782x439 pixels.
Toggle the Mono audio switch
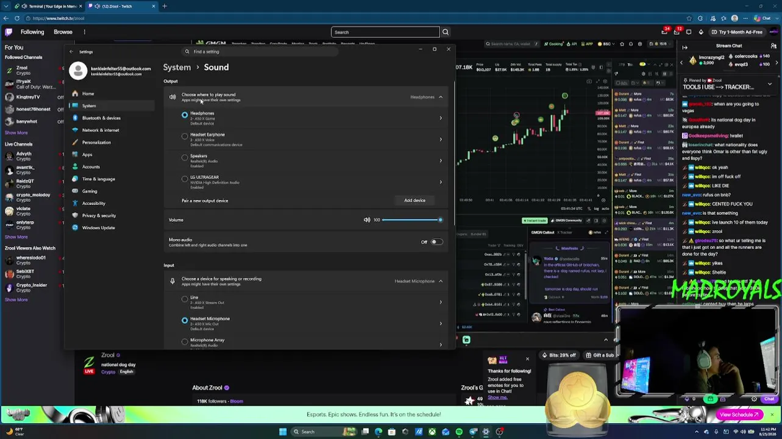point(436,242)
